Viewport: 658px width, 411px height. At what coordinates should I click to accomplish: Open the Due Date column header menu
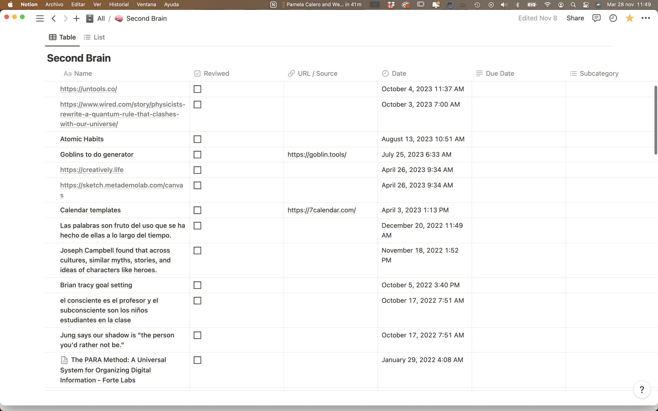pos(495,74)
